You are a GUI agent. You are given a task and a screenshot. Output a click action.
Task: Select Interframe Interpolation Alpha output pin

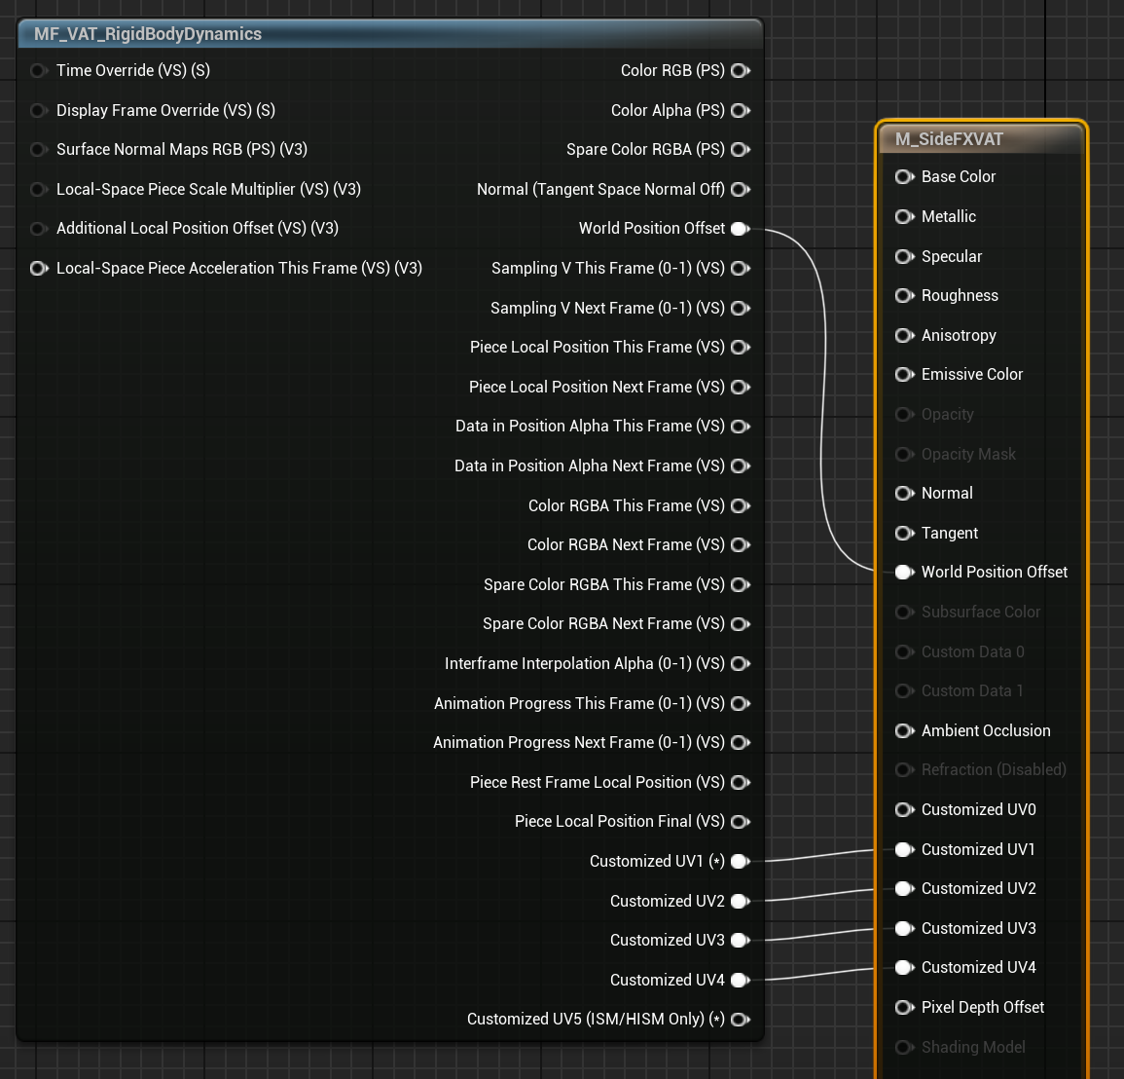(x=741, y=663)
